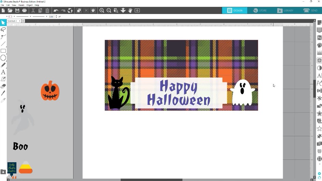Screen dimensions: 322x181
Task: Create a new document via New icon
Action: pyautogui.click(x=3, y=11)
